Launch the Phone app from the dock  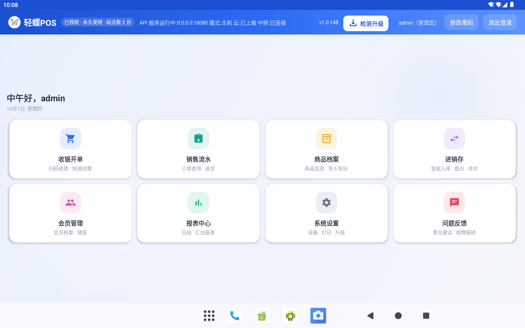click(235, 316)
